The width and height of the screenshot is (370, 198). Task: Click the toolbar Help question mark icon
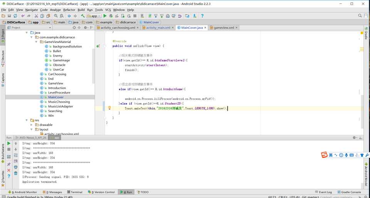tap(202, 16)
